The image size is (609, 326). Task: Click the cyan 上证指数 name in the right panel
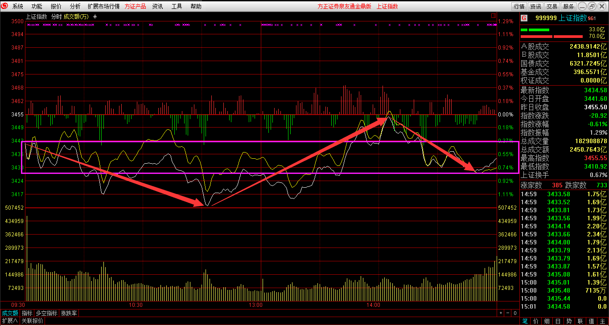573,18
